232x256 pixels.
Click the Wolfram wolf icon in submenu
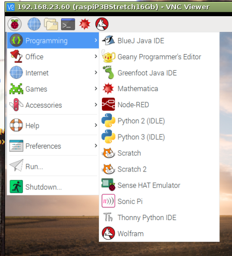108,233
